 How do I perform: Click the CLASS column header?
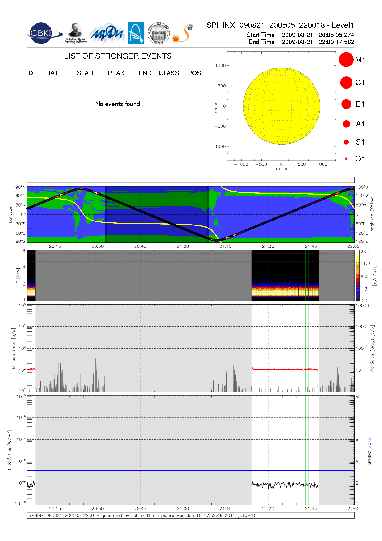(169, 73)
